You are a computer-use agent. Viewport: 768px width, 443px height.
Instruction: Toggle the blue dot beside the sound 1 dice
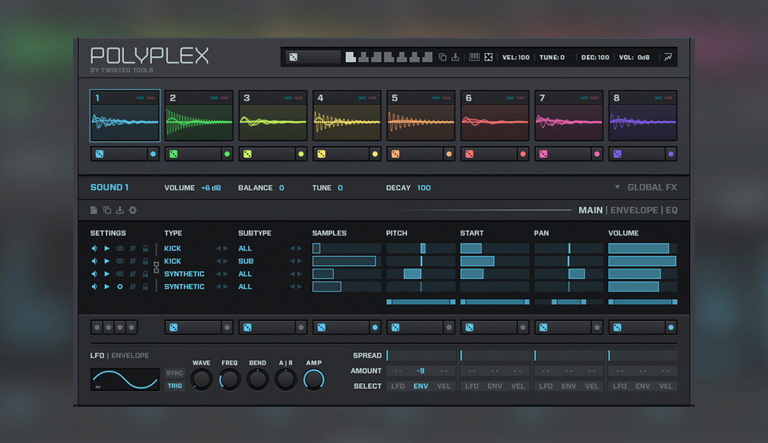(153, 154)
